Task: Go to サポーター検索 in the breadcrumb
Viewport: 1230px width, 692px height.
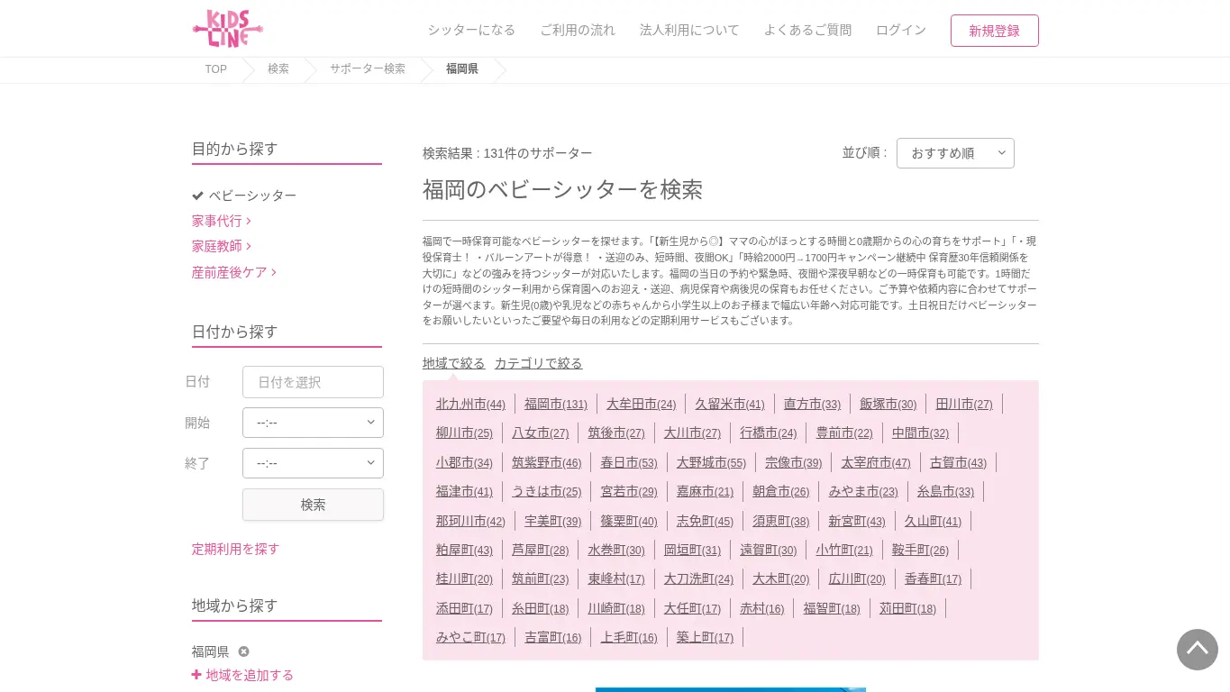Action: [x=368, y=69]
